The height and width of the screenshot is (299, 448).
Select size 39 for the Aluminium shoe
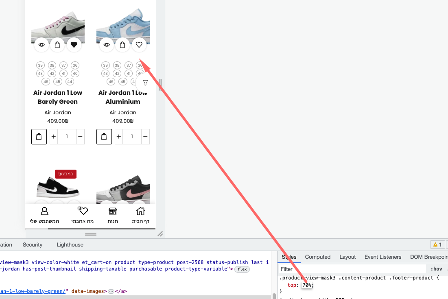tap(105, 65)
